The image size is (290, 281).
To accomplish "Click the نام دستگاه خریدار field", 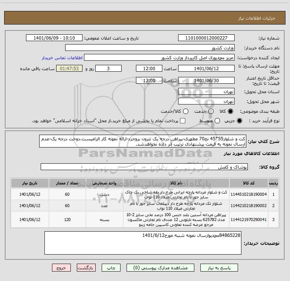I will pyautogui.click(x=150, y=48).
